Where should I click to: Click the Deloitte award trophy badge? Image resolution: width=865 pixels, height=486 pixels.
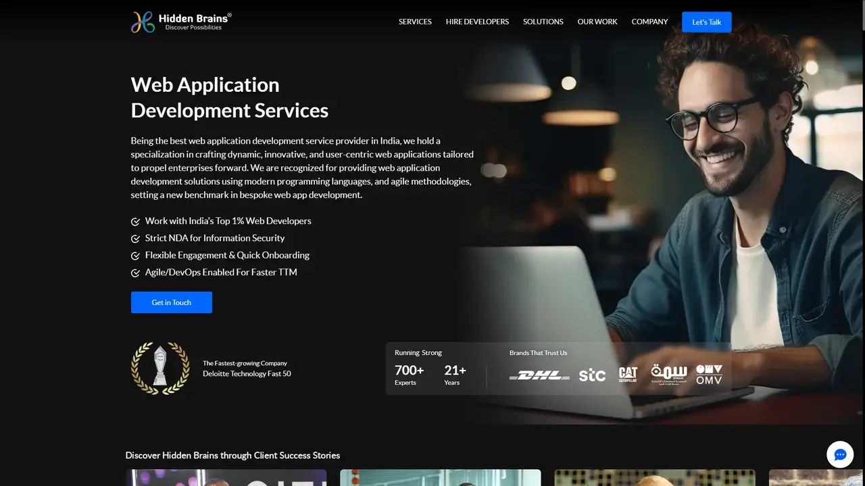(x=160, y=368)
